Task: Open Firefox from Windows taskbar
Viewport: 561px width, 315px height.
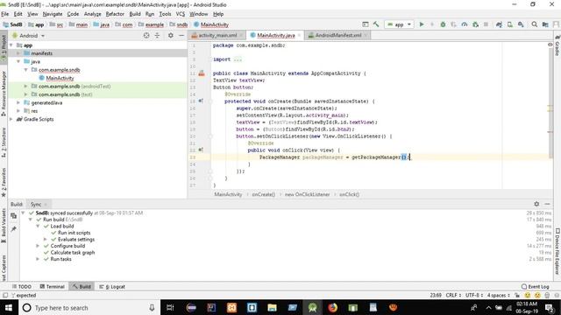Action: pos(333,307)
